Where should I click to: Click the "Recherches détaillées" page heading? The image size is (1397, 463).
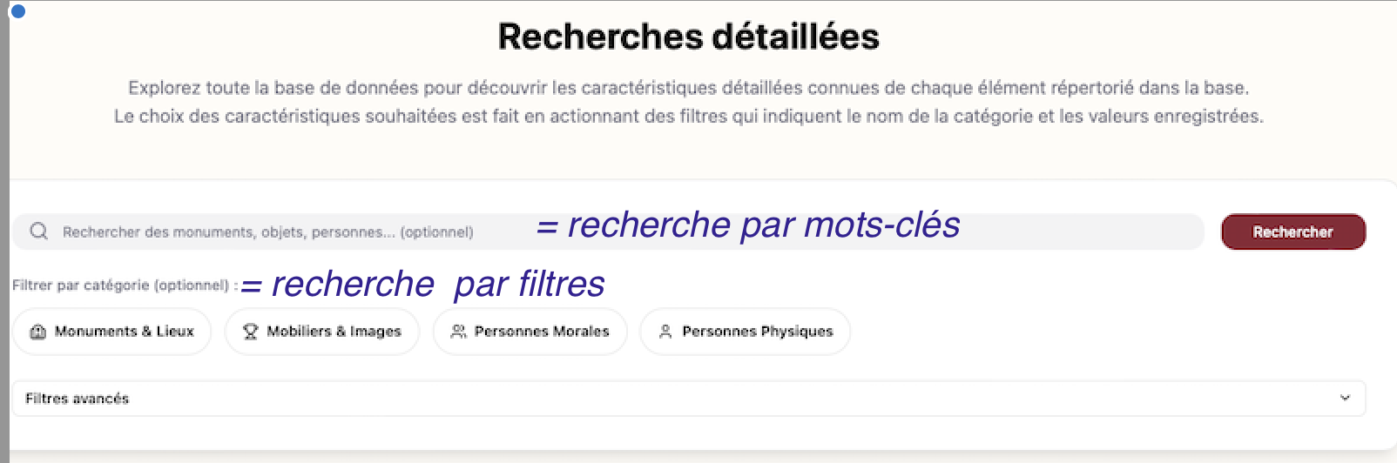(x=688, y=37)
